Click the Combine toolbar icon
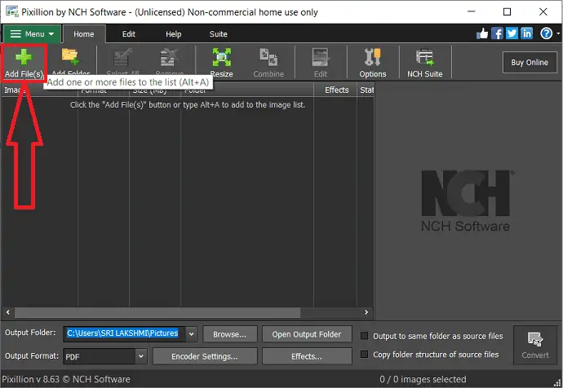Viewport: 563px width, 388px height. (268, 57)
